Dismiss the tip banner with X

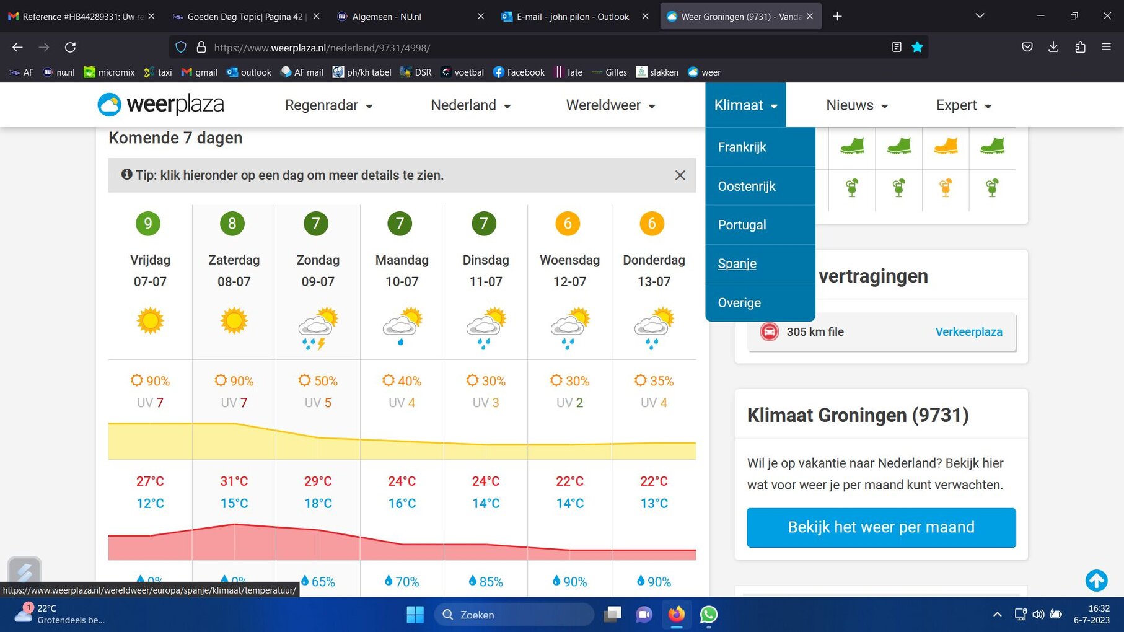point(680,175)
